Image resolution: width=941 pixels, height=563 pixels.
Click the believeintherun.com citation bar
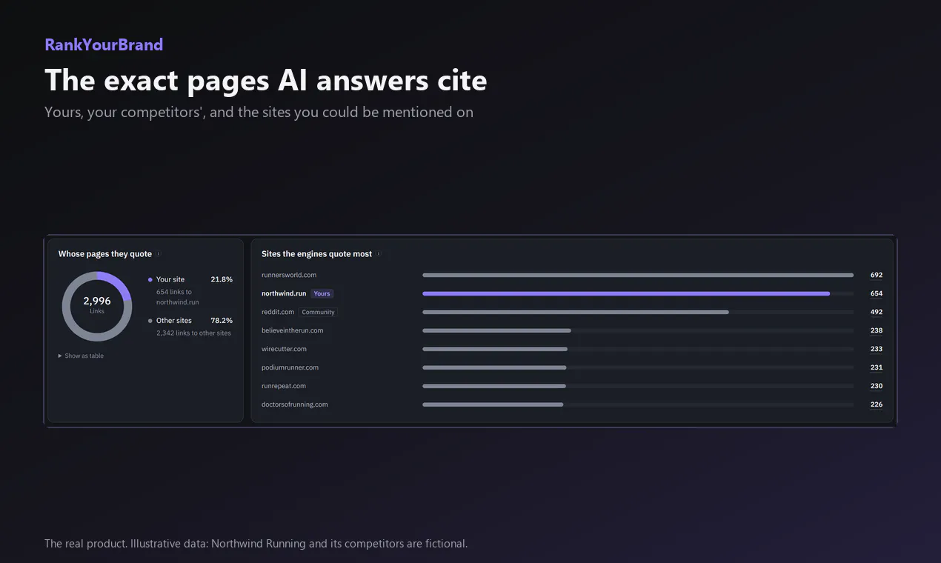tap(496, 330)
